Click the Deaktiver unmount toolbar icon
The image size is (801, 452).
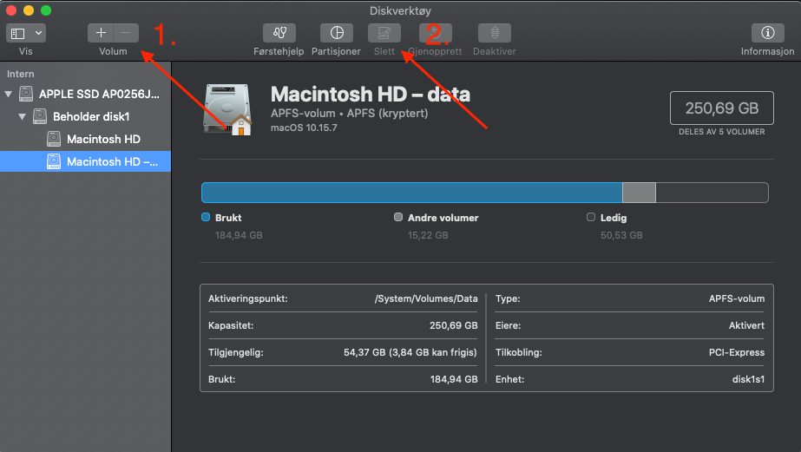[495, 33]
